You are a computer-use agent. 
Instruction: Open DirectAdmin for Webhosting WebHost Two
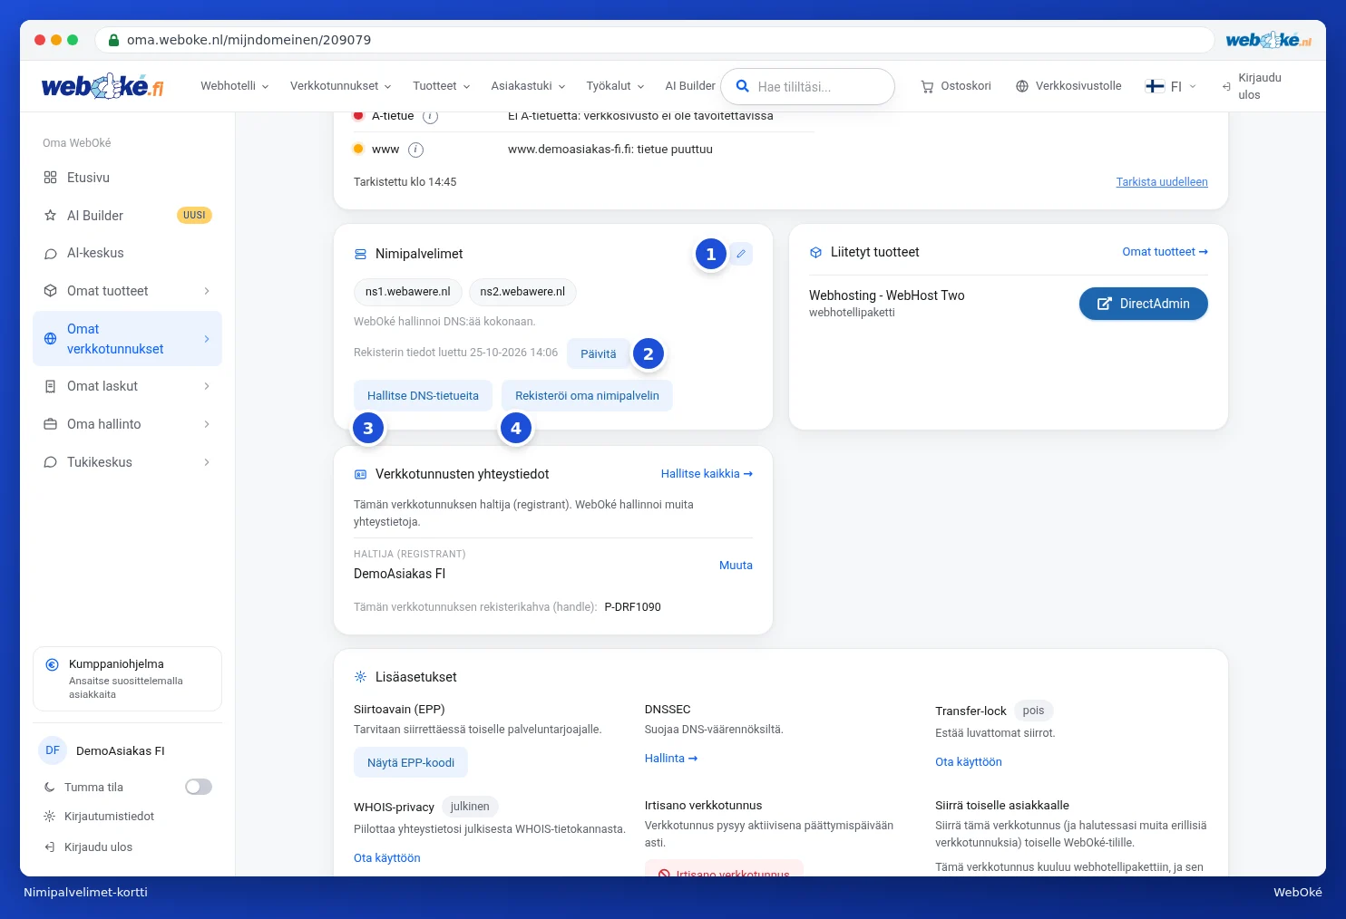pyautogui.click(x=1143, y=304)
